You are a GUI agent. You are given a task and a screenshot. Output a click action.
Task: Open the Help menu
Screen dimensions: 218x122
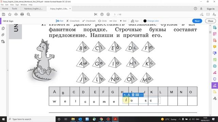30,4
